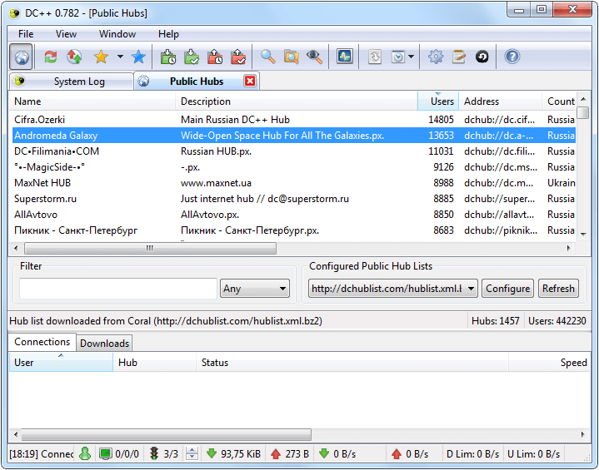This screenshot has width=599, height=470.
Task: Click the Recent windows clock icon
Action: (398, 57)
